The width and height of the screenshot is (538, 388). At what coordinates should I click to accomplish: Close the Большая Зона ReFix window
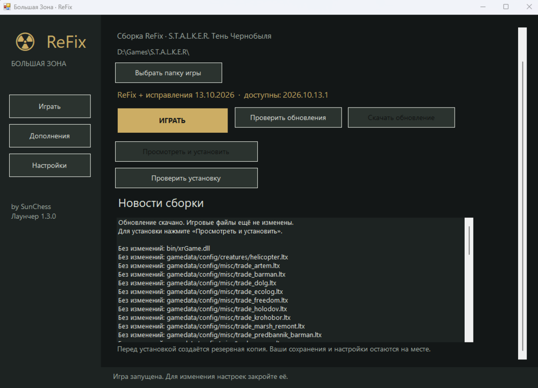(529, 7)
